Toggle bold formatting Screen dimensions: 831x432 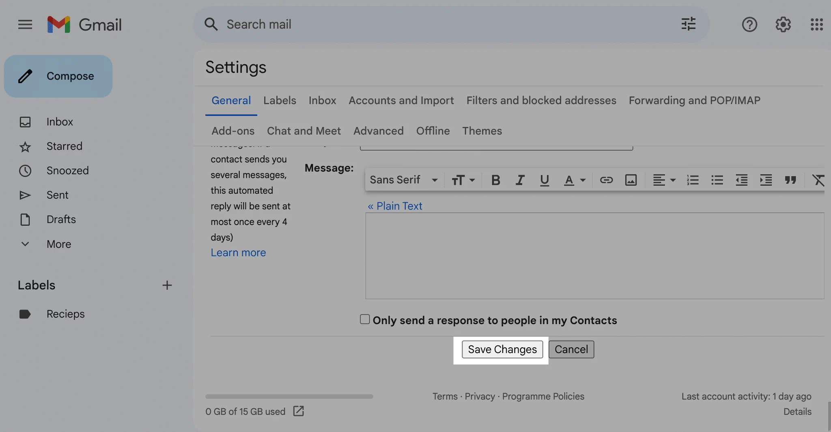tap(495, 180)
